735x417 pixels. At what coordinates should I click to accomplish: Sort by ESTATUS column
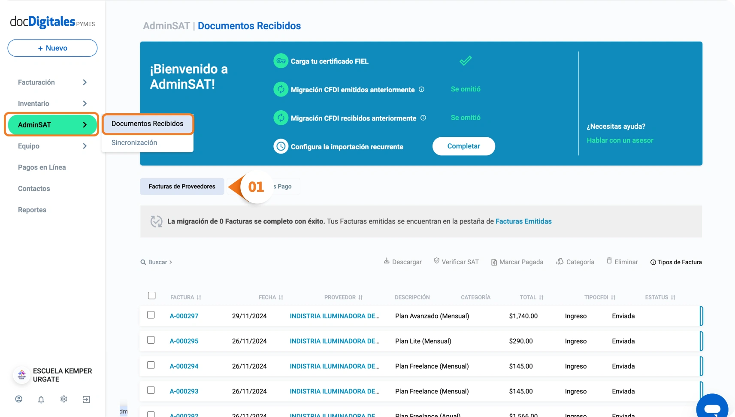tap(660, 297)
